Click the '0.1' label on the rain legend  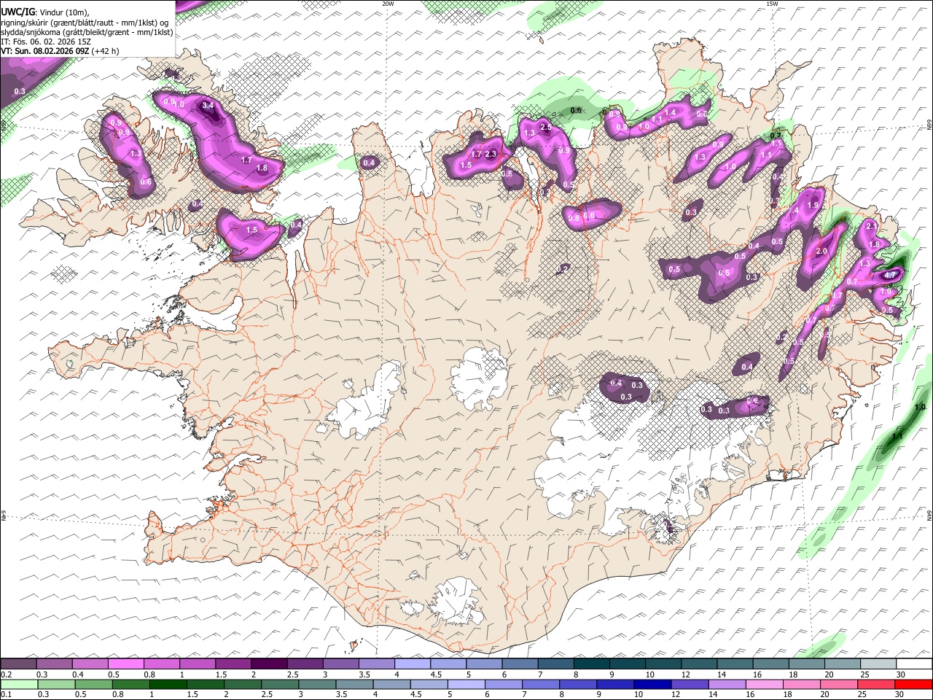5,694
